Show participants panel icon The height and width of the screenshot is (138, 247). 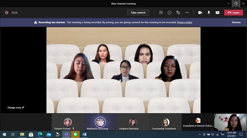(161, 13)
